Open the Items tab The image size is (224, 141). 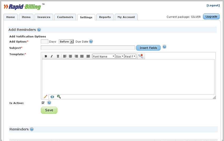(26, 17)
